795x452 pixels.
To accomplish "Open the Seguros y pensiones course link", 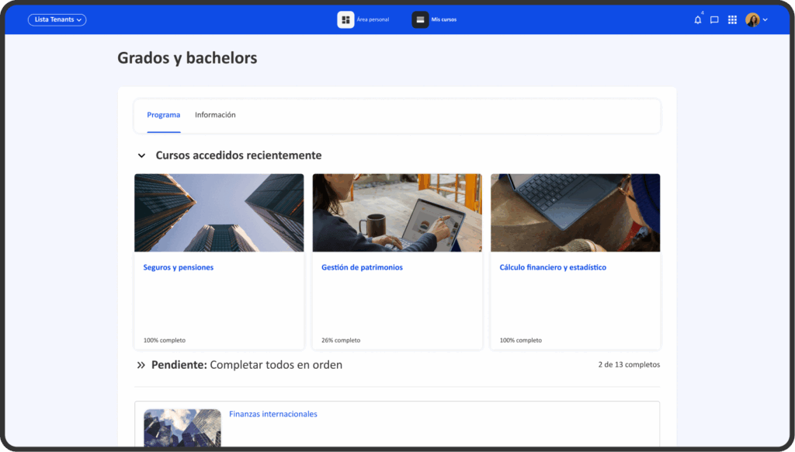I will click(x=178, y=267).
